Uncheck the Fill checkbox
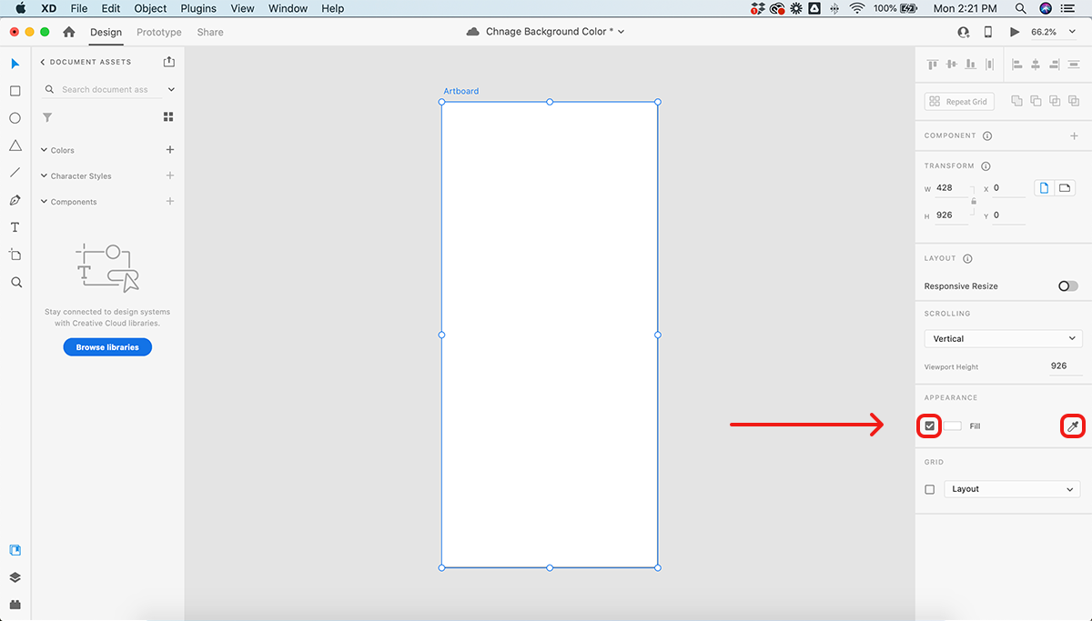The width and height of the screenshot is (1092, 621). tap(929, 426)
